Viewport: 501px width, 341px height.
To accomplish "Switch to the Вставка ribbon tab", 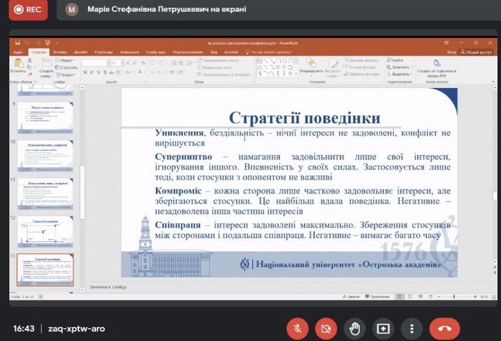I will 60,52.
